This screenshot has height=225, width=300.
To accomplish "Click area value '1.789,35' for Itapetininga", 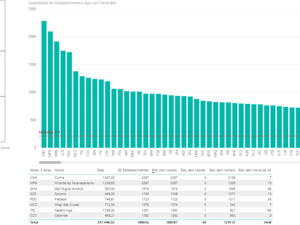I will (x=108, y=210).
